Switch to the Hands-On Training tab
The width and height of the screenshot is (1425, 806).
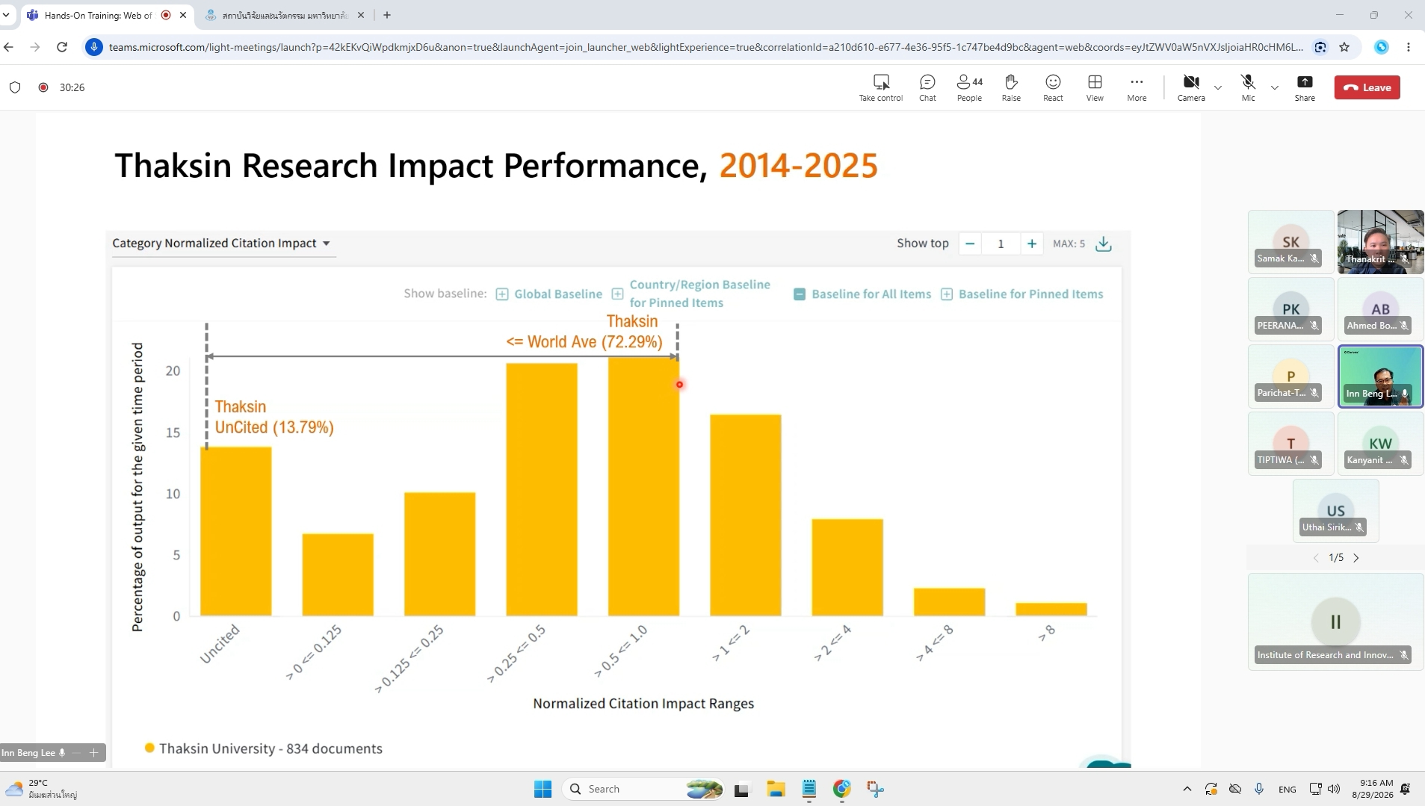coord(99,15)
